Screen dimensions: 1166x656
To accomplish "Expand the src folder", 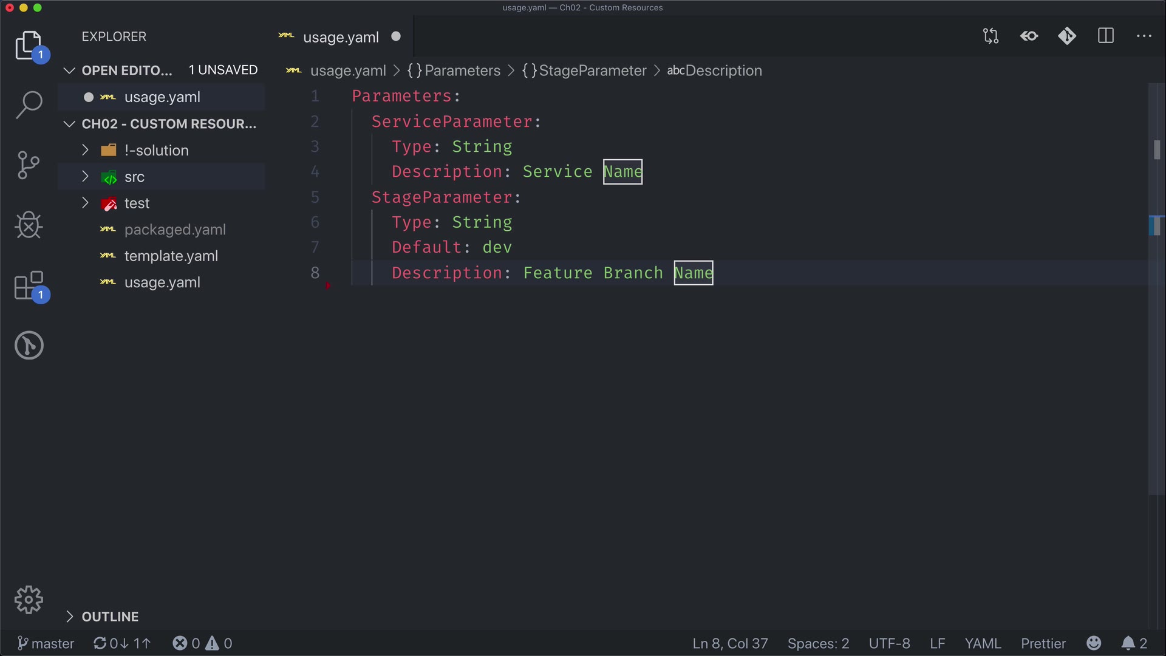I will point(134,177).
